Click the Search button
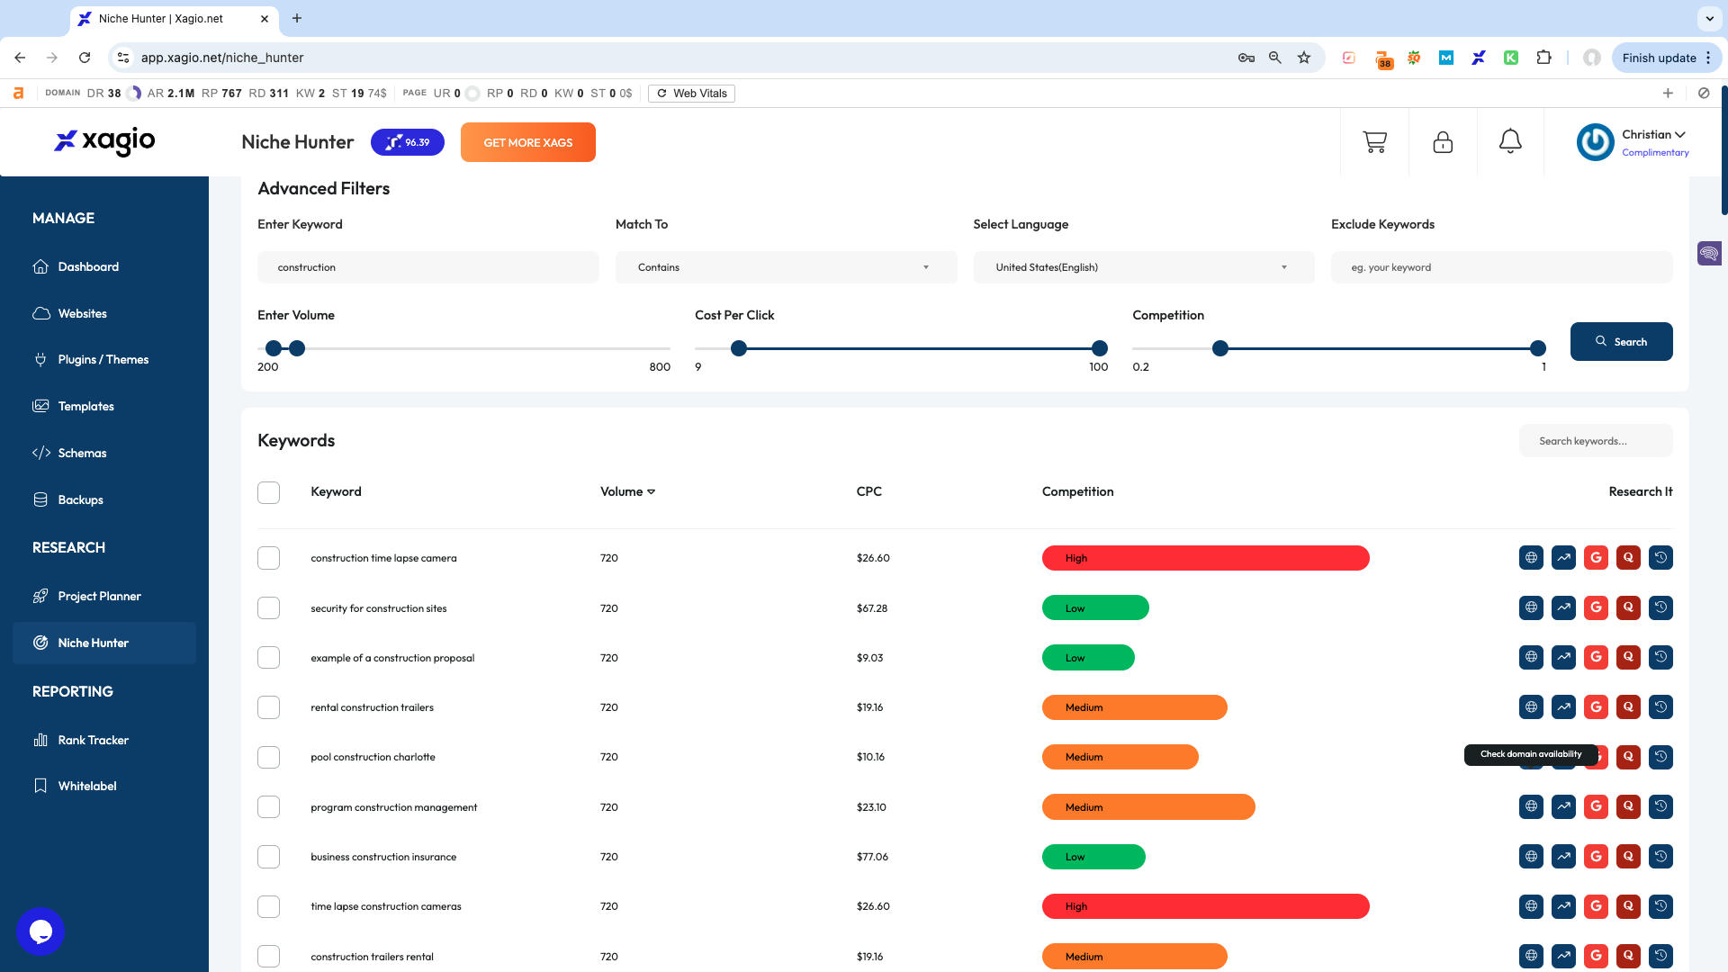1728x972 pixels. 1621,341
